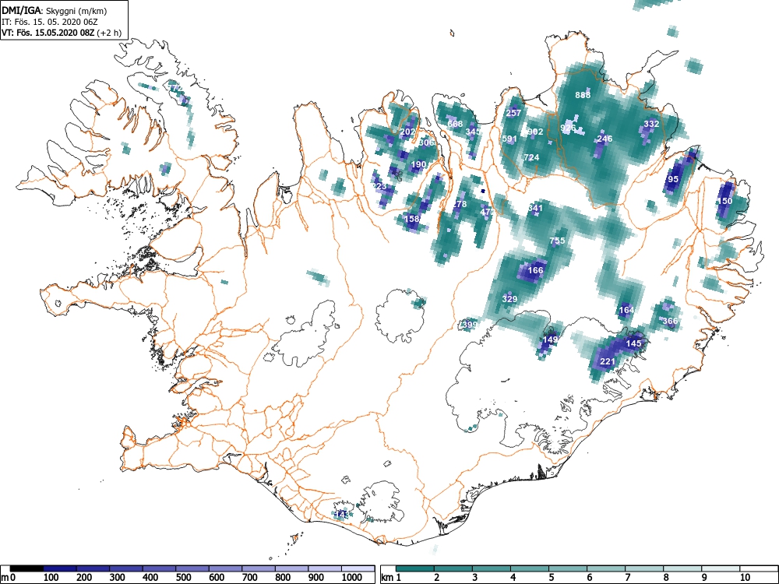Click the 'DMI/IGA: Skyggni (m/km)' title text
The image size is (779, 584).
(x=55, y=10)
